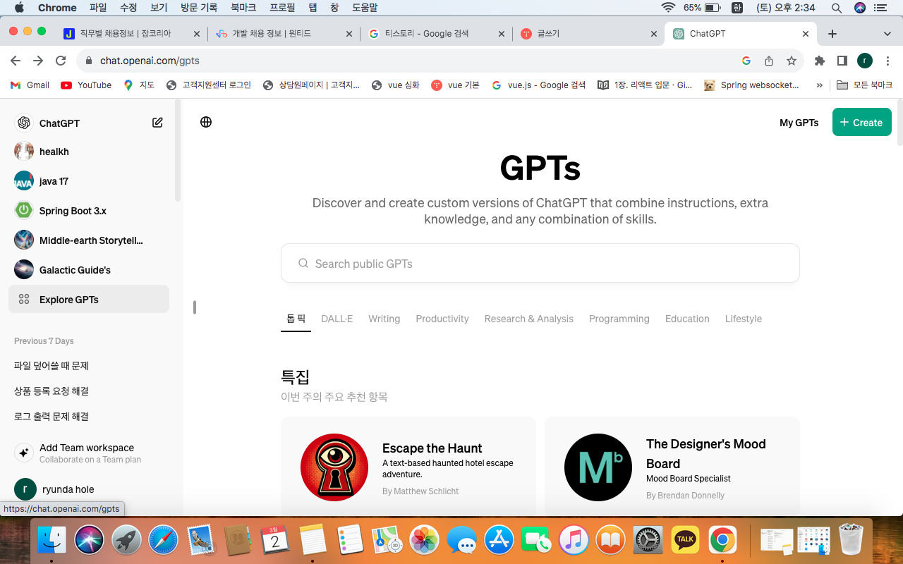The image size is (903, 564).
Task: Open App Store from the Dock
Action: coord(499,540)
